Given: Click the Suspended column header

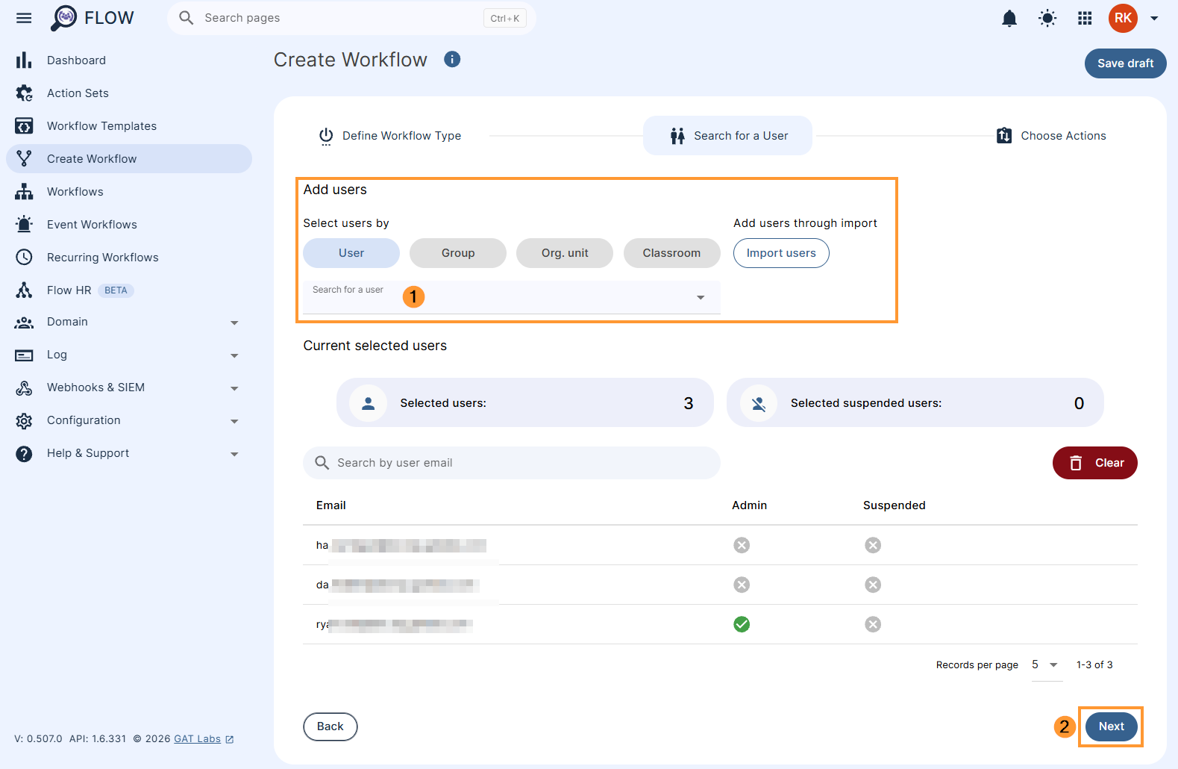Looking at the screenshot, I should coord(894,505).
